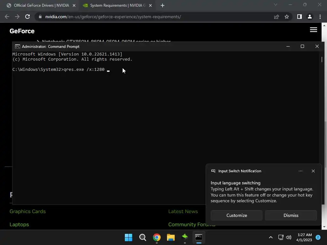This screenshot has height=245, width=327.
Task: Open a new Chrome tab
Action: click(163, 6)
